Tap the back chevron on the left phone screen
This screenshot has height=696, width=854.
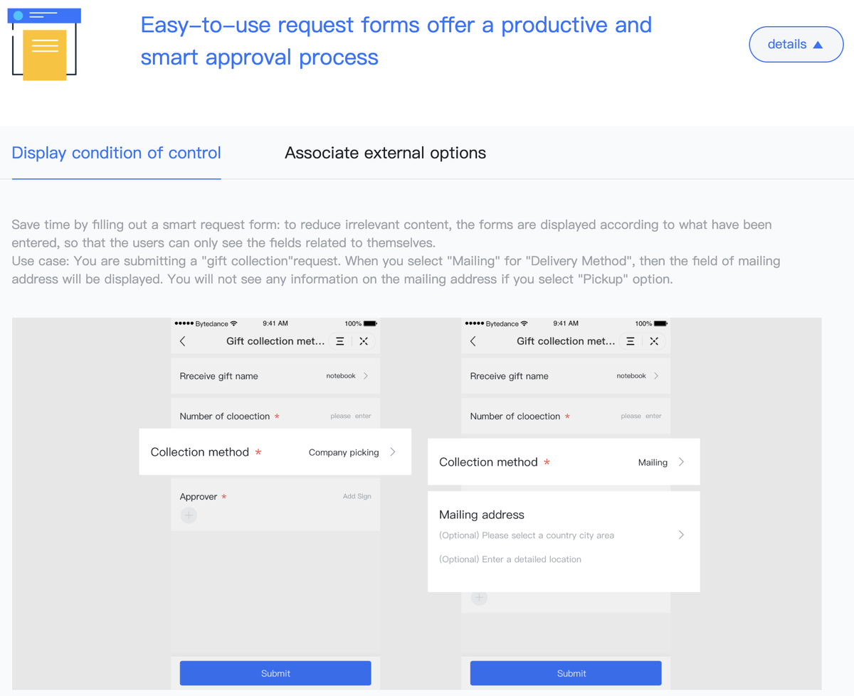click(x=183, y=341)
